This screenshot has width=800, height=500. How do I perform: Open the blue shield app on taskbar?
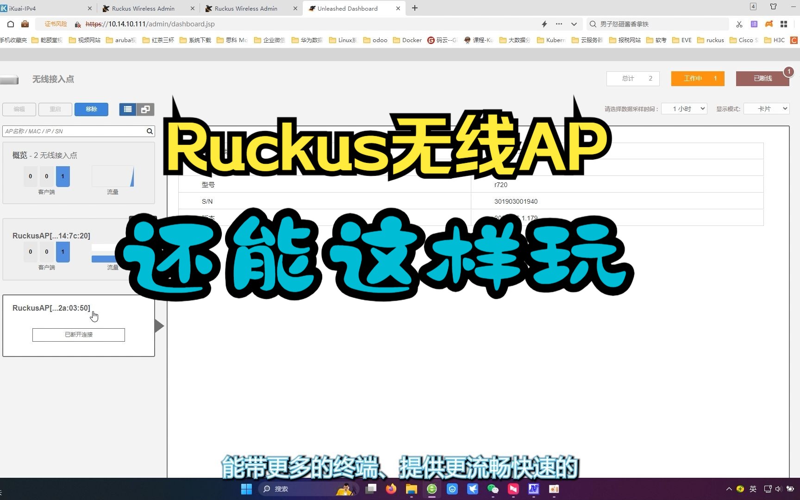(x=452, y=489)
